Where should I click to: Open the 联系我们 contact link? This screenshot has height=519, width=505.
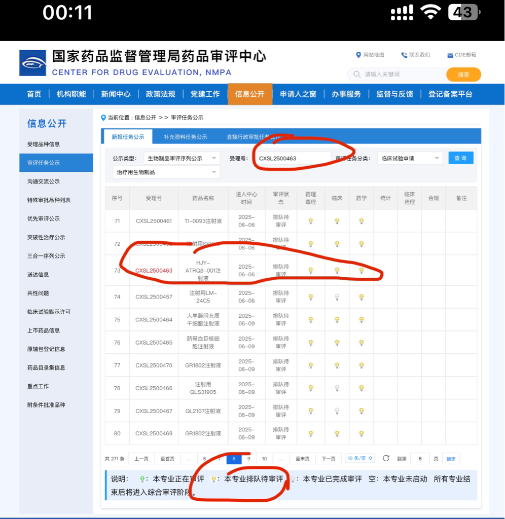pyautogui.click(x=416, y=55)
